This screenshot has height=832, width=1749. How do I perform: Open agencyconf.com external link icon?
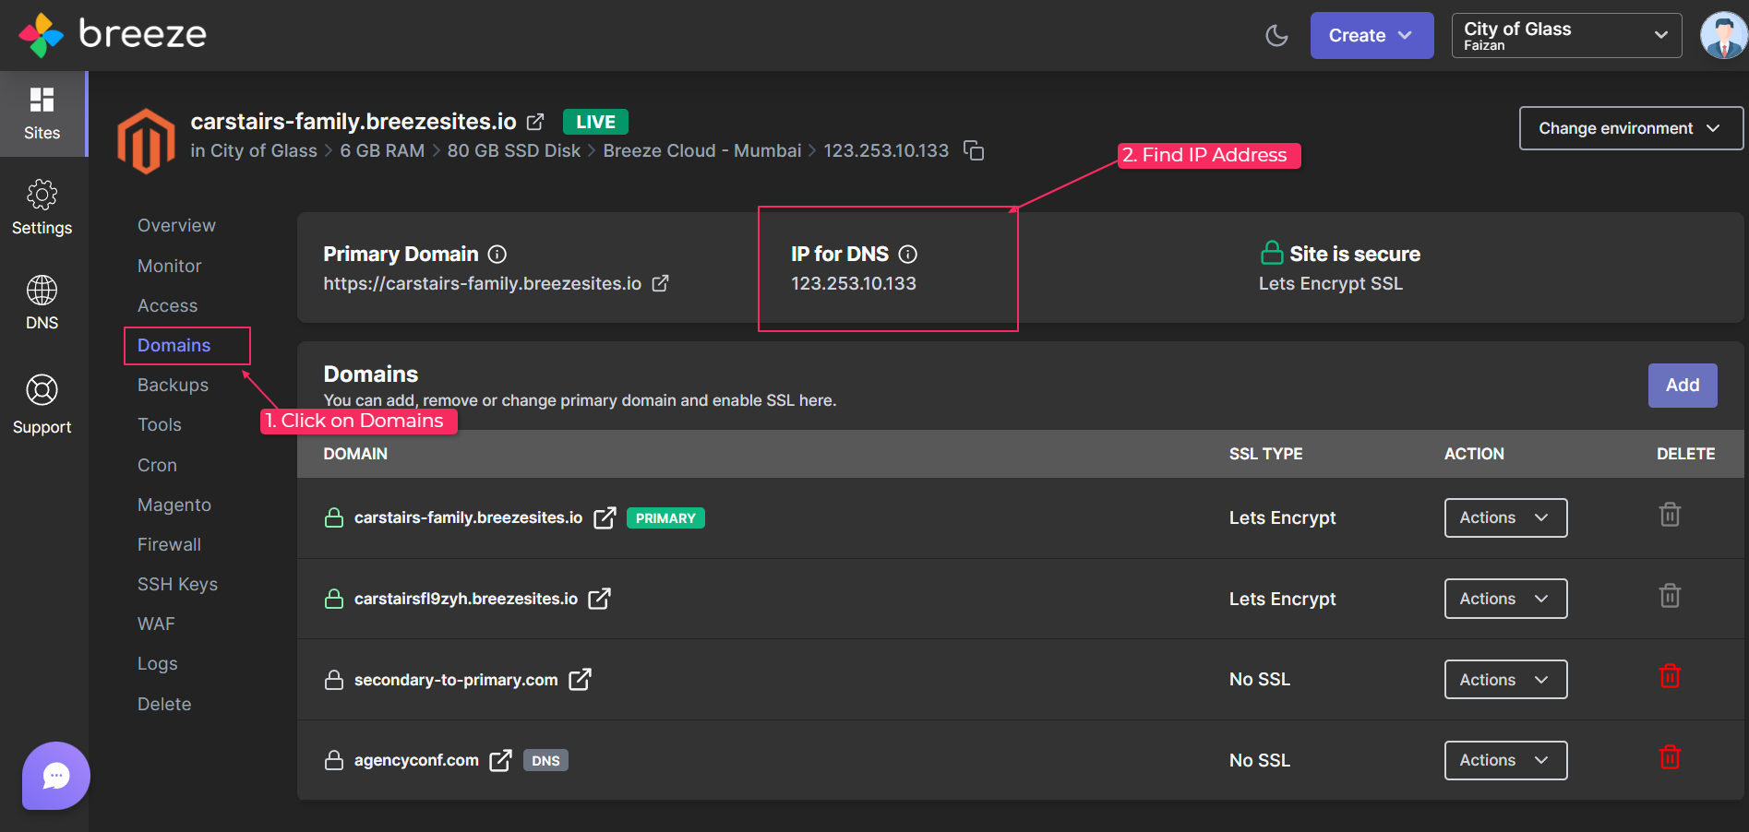tap(501, 760)
